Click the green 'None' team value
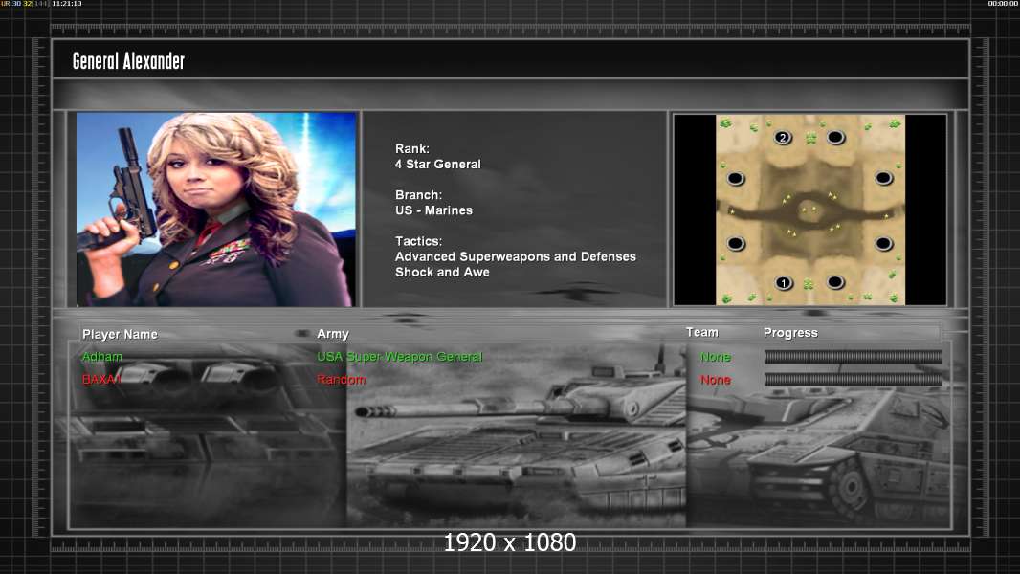The image size is (1020, 574). point(716,357)
